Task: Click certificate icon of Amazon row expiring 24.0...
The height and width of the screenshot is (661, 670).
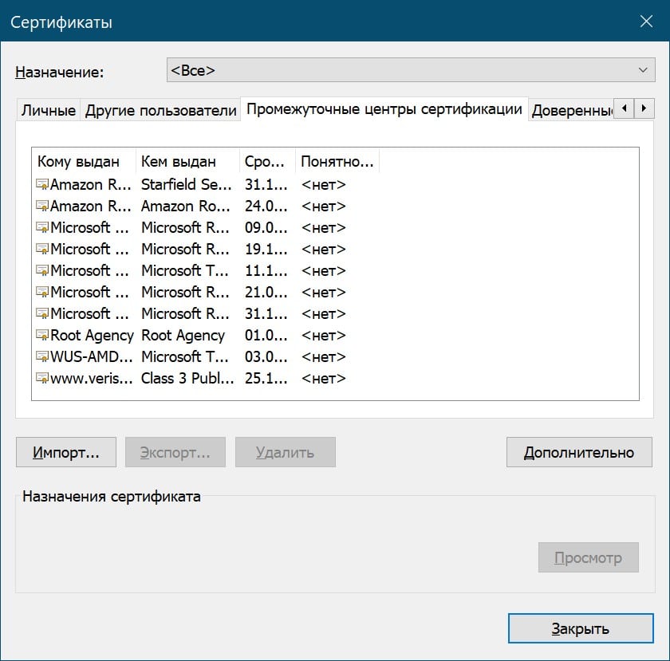Action: pos(42,206)
